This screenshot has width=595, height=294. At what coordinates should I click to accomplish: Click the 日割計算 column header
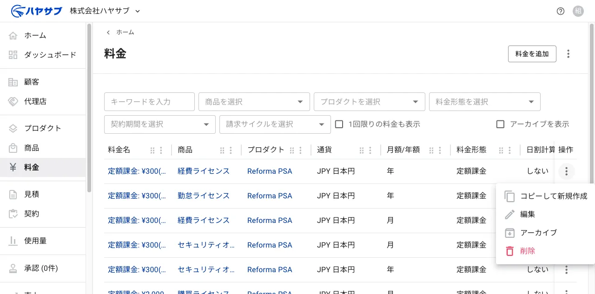[x=541, y=150]
